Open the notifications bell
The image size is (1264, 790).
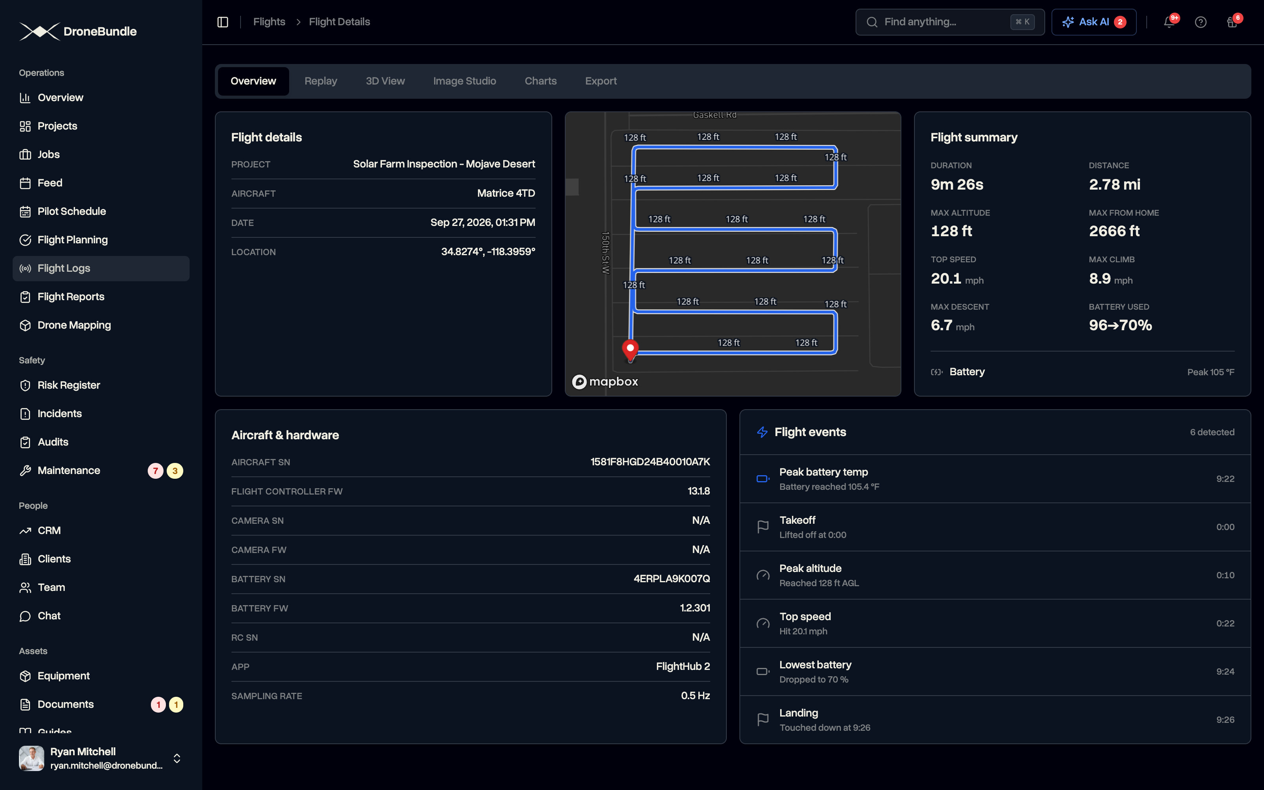point(1169,22)
